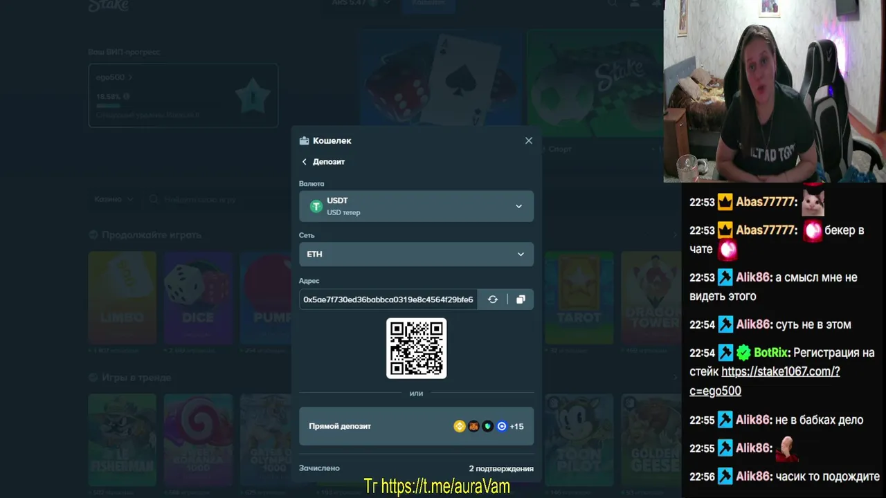Open Прямой депозит option
This screenshot has height=498, width=886.
416,426
